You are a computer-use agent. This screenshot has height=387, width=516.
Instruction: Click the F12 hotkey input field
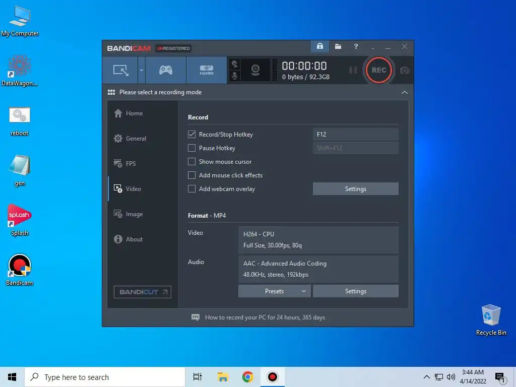pos(355,134)
